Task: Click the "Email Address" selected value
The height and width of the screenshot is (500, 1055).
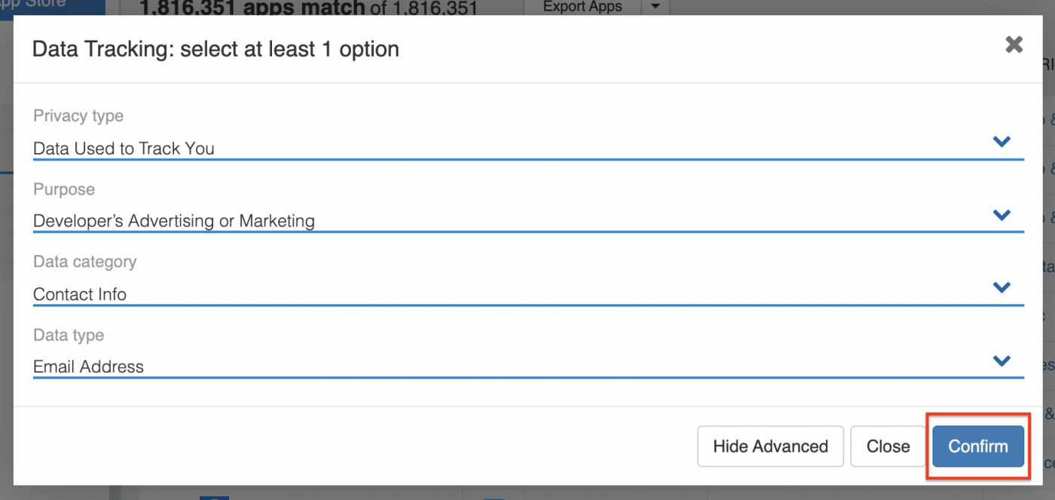Action: (88, 367)
